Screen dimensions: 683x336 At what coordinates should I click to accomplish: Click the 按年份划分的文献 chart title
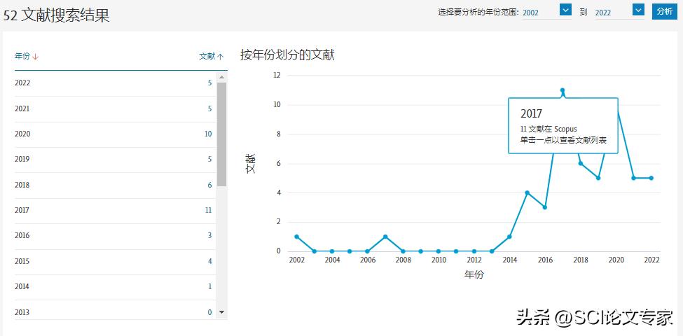tap(287, 55)
